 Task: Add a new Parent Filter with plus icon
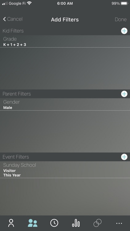point(124,94)
